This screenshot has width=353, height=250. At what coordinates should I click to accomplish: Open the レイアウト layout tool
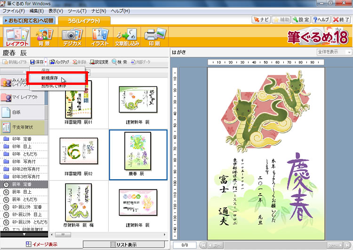(x=17, y=37)
